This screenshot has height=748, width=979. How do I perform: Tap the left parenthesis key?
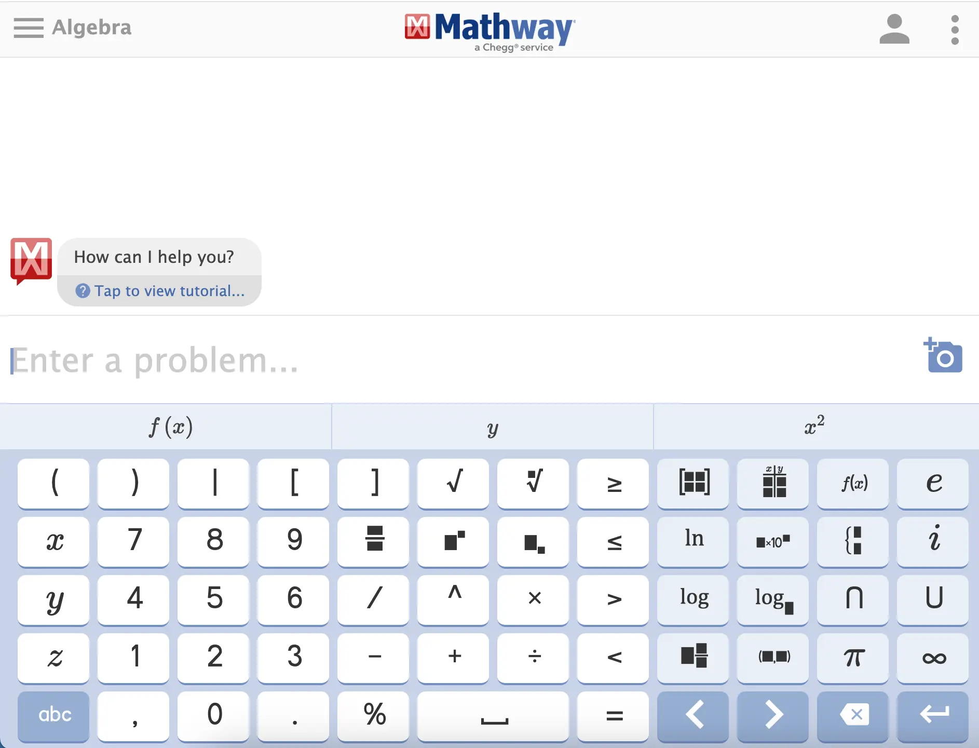point(53,483)
